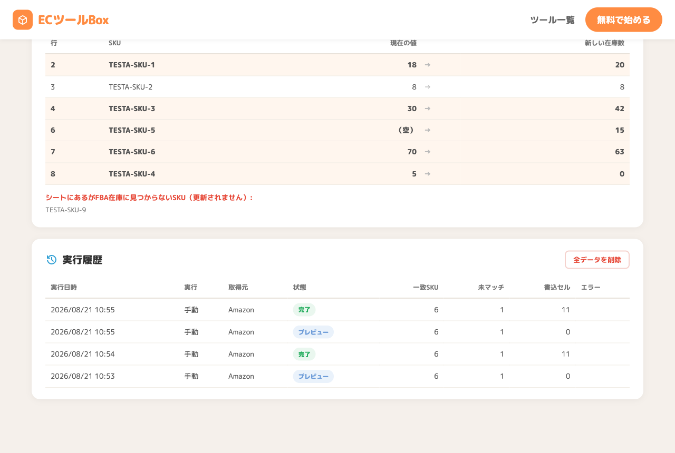Click the 無料で始める button
The height and width of the screenshot is (453, 675).
pyautogui.click(x=624, y=20)
